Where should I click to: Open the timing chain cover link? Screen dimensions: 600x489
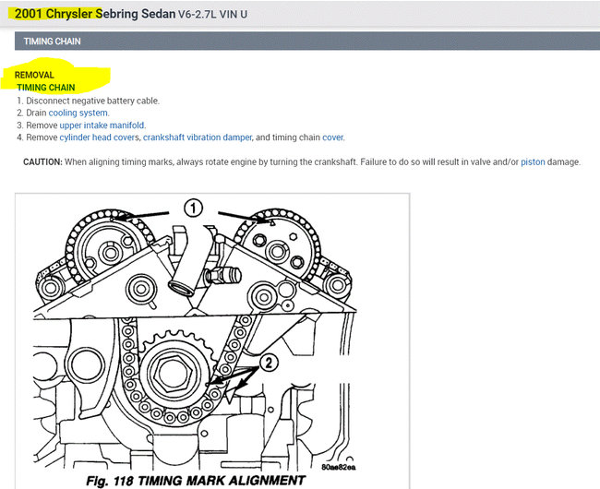click(x=332, y=137)
